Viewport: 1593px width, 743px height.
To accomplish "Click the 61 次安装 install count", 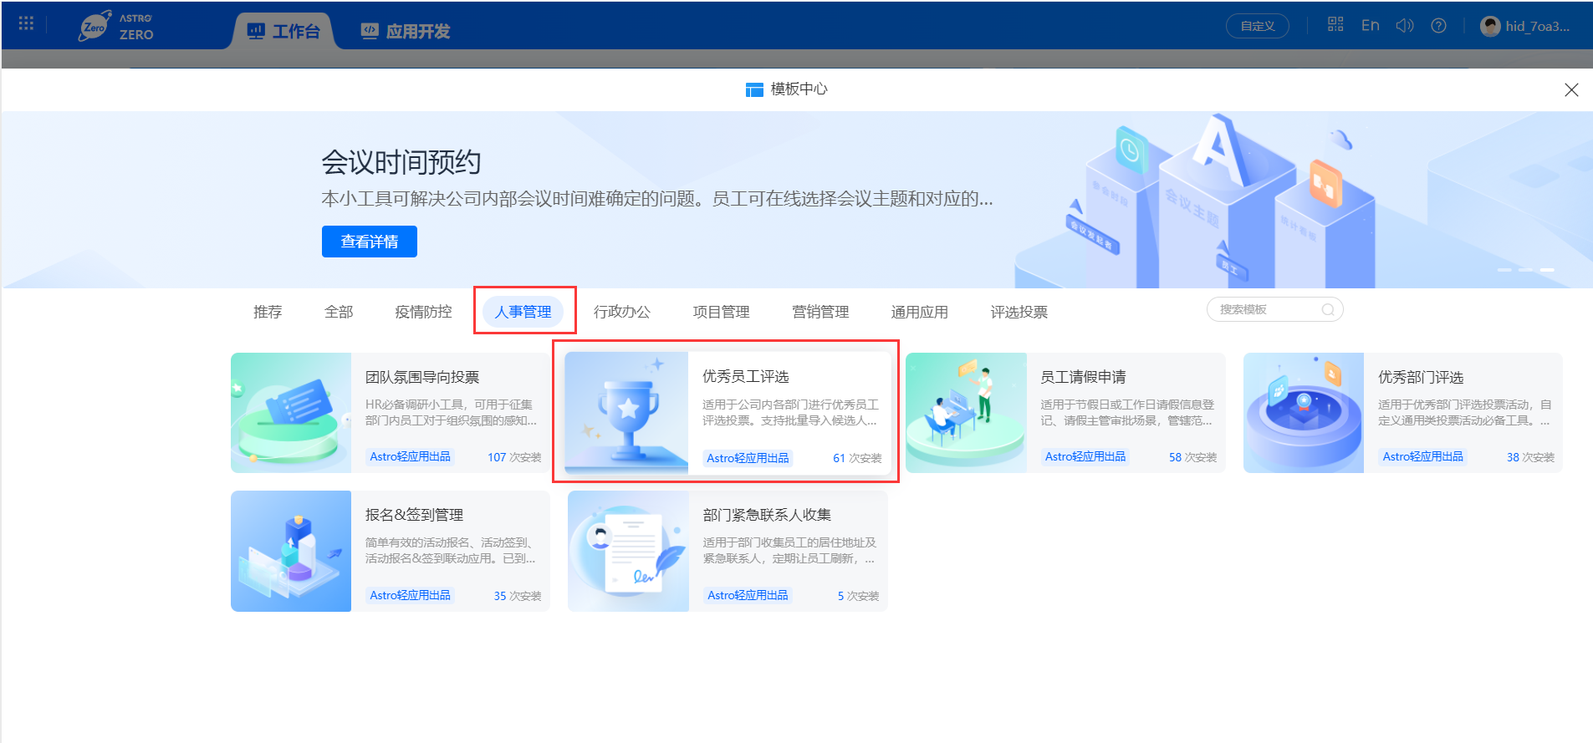I will point(857,458).
